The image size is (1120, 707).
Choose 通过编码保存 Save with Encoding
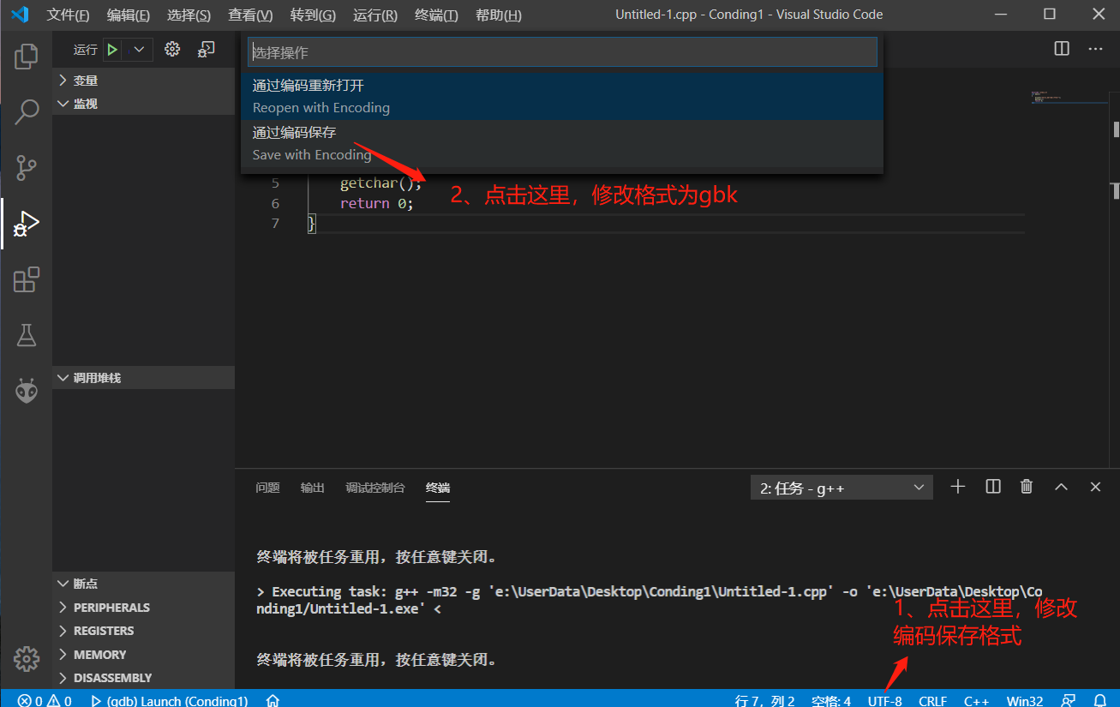pos(562,143)
